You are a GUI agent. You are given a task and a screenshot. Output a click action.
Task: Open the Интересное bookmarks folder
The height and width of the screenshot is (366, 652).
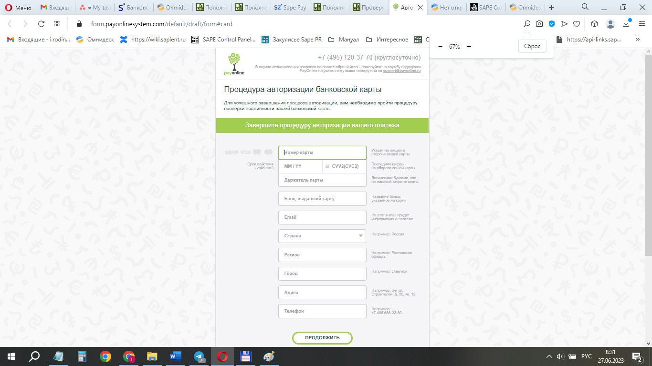click(387, 40)
